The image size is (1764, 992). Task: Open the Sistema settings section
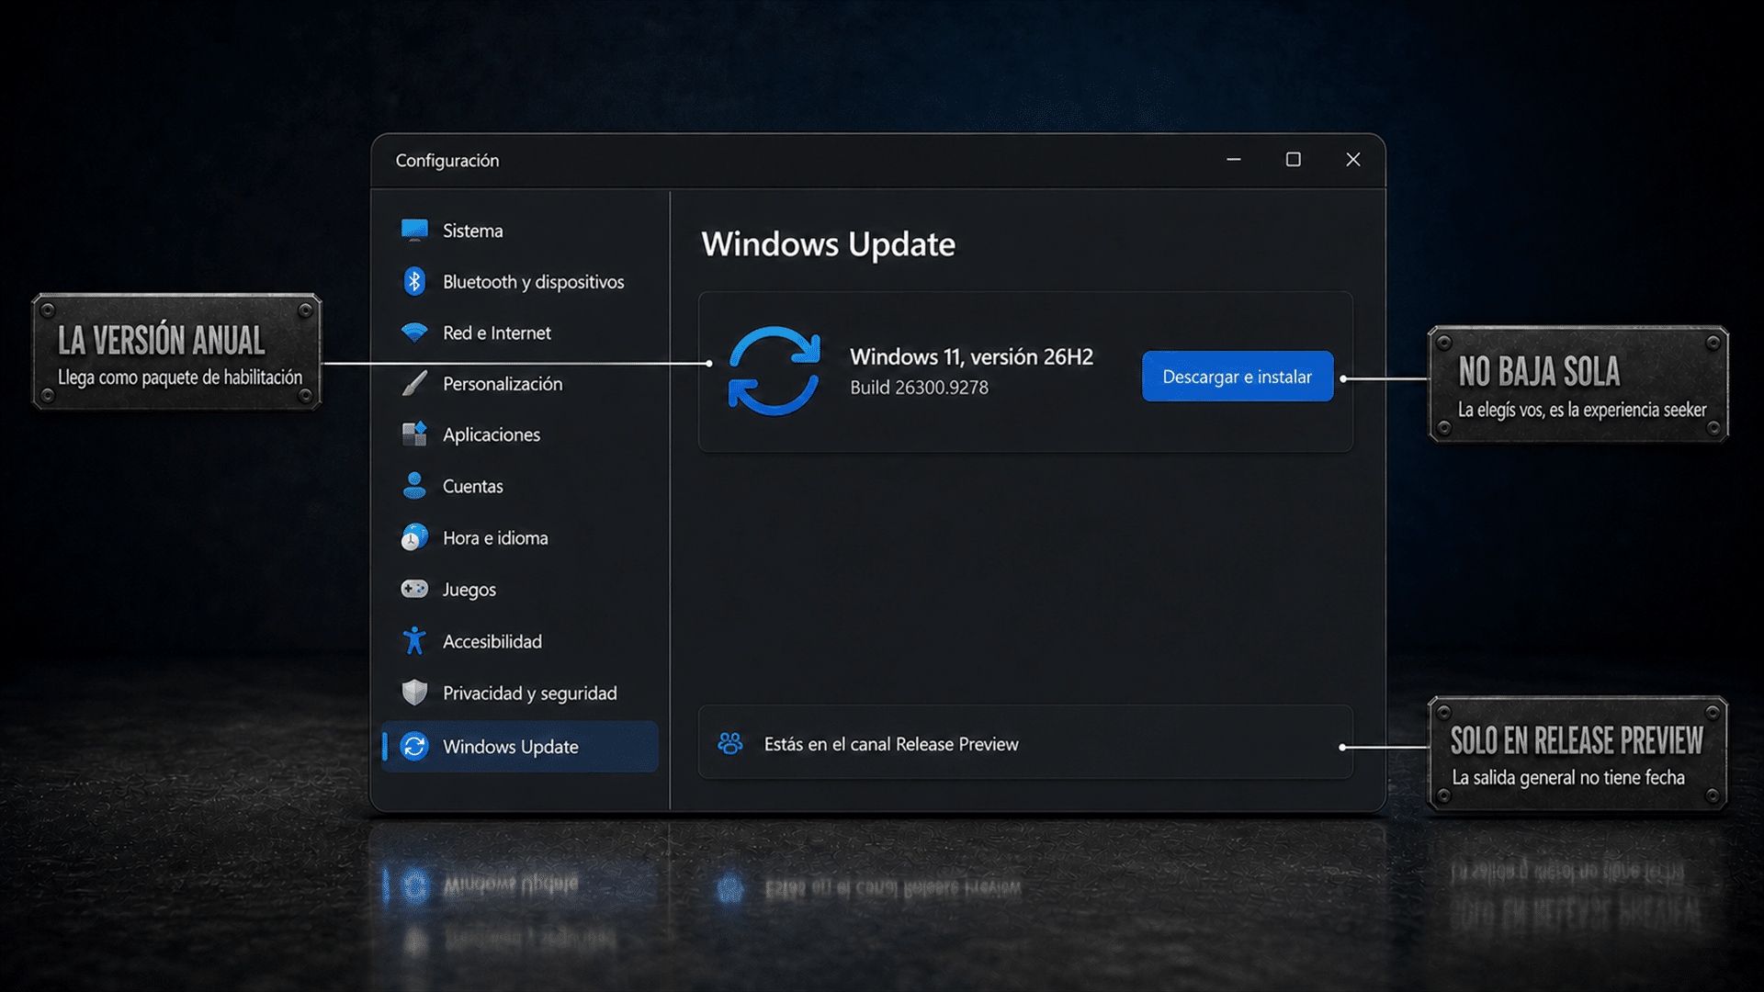point(520,231)
